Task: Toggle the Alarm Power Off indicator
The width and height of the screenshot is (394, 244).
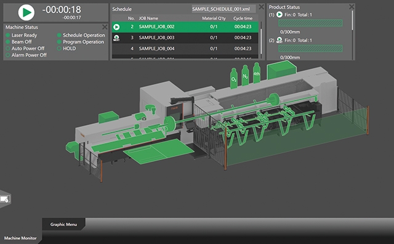Action: click(x=8, y=55)
